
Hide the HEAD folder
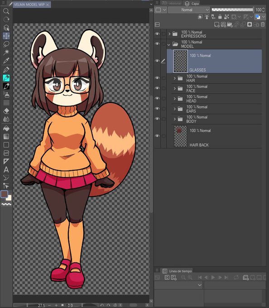(157, 98)
